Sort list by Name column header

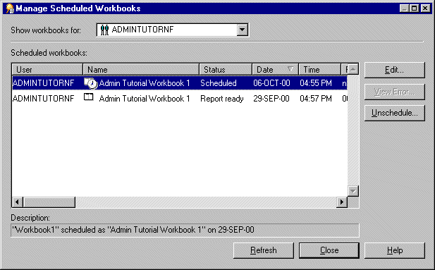(x=141, y=69)
